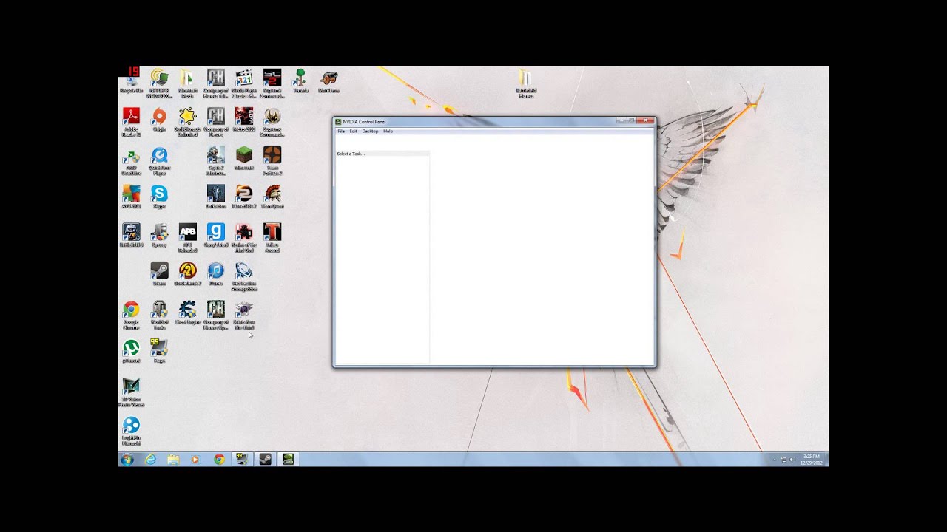
Task: Show hidden system tray icons
Action: [775, 460]
